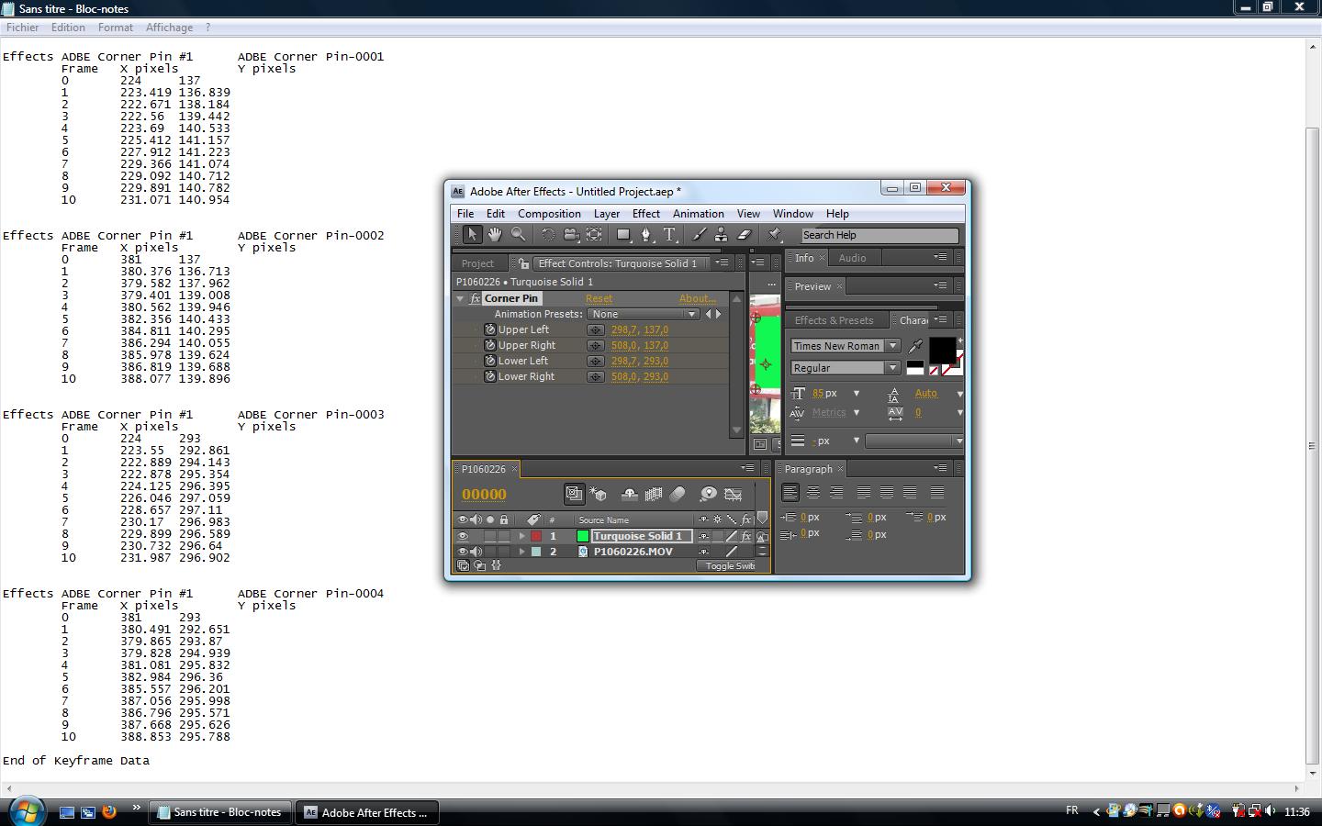
Task: Select the Clone Stamp tool
Action: (x=722, y=235)
